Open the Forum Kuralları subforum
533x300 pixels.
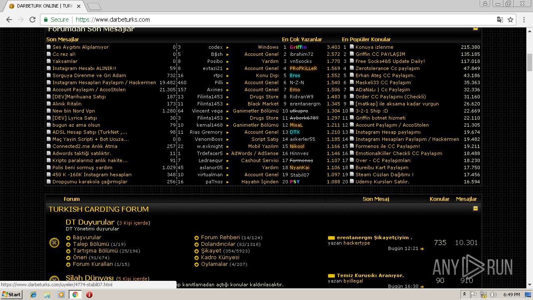click(93, 264)
